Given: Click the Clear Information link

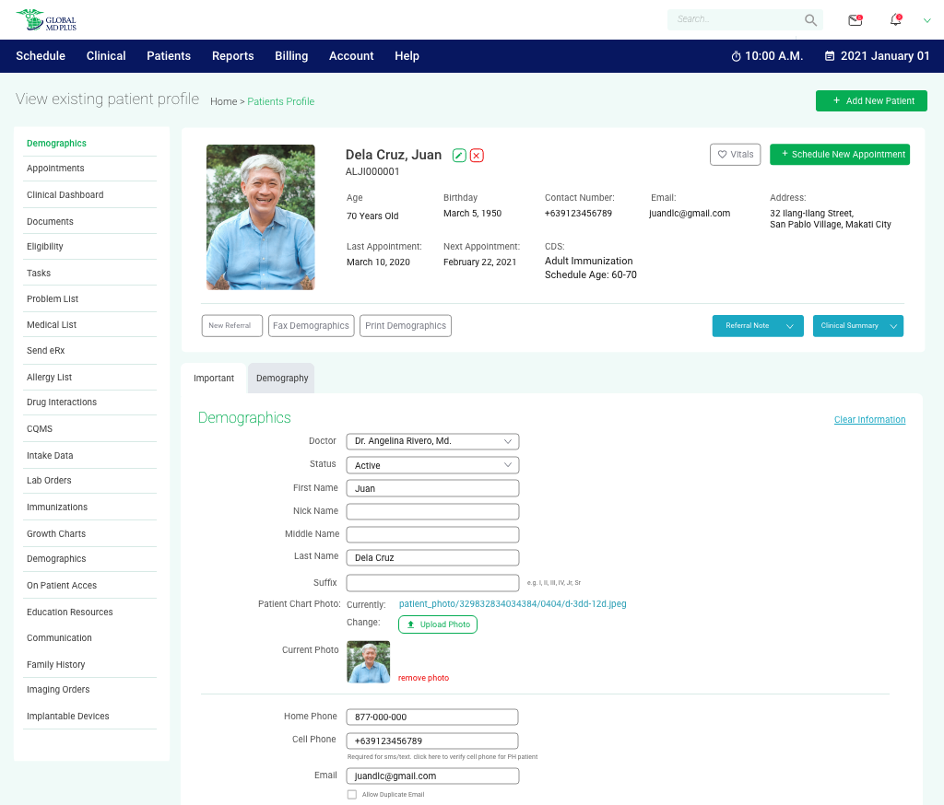Looking at the screenshot, I should (x=869, y=419).
